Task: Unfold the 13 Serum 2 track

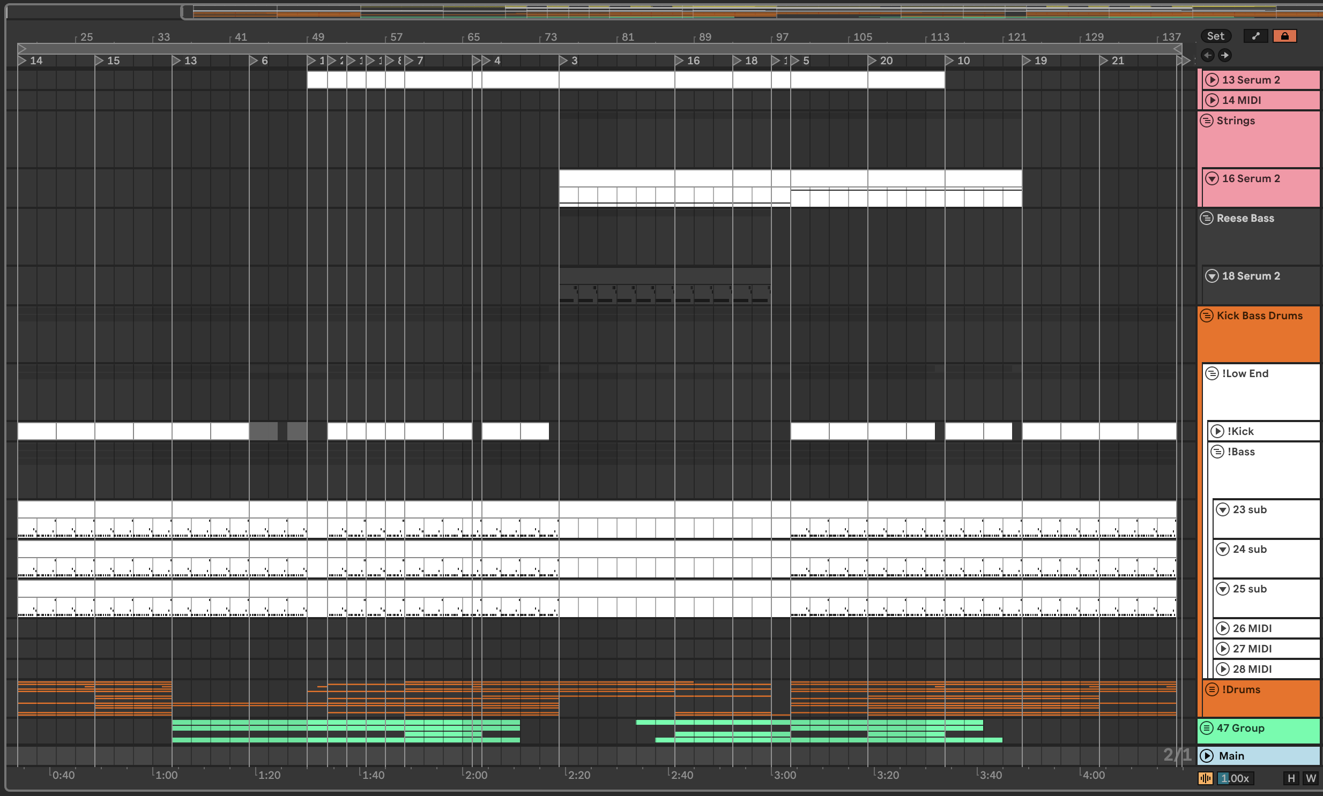Action: coord(1212,80)
